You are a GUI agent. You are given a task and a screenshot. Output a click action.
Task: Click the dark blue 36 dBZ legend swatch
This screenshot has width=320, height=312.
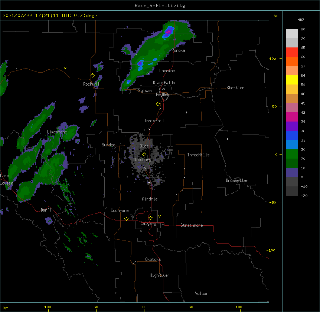292,135
